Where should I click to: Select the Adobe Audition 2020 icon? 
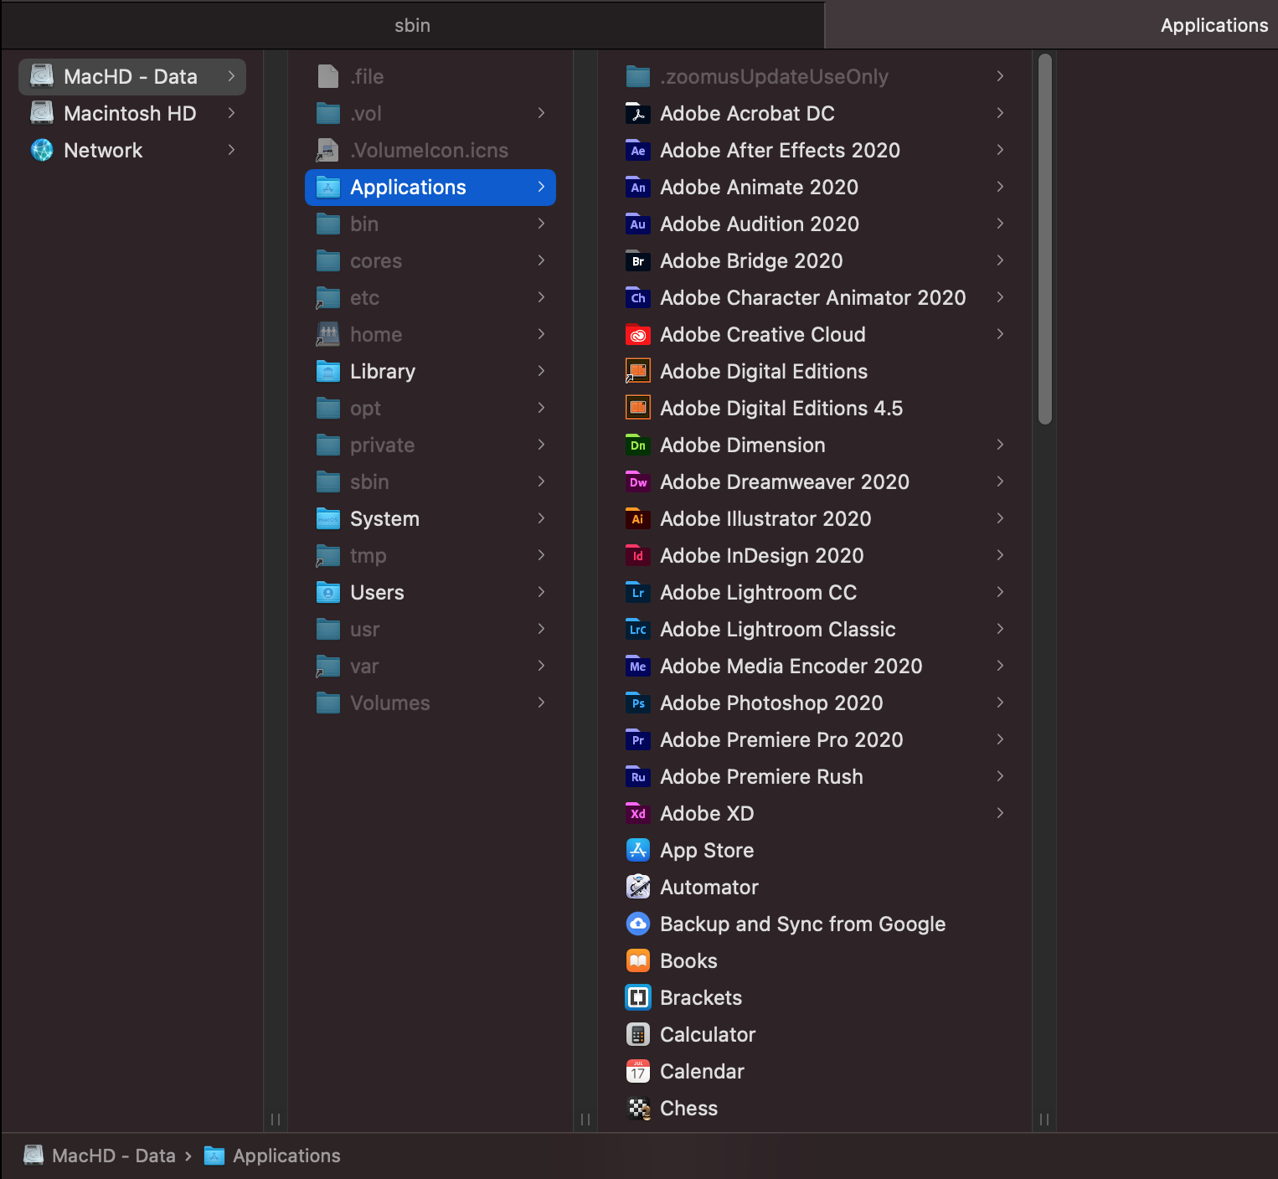[x=638, y=224]
